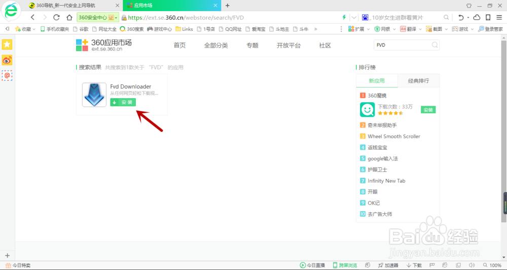Image resolution: width=507 pixels, height=270 pixels.
Task: Click 今日特卖 in the status bar
Action: 18,265
